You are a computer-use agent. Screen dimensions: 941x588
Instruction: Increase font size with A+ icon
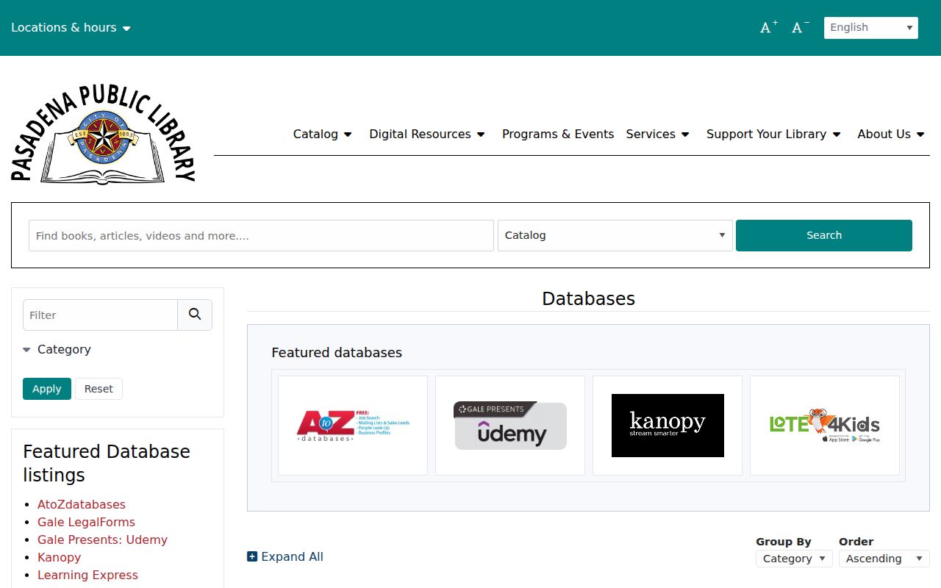click(x=769, y=28)
